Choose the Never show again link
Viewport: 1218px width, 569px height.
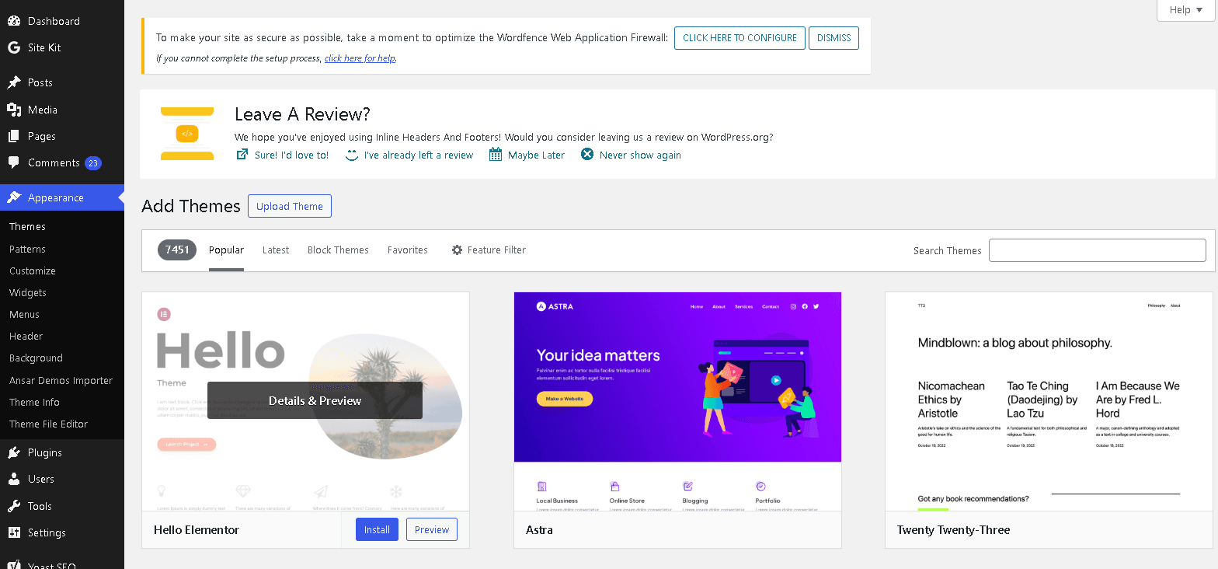click(640, 155)
